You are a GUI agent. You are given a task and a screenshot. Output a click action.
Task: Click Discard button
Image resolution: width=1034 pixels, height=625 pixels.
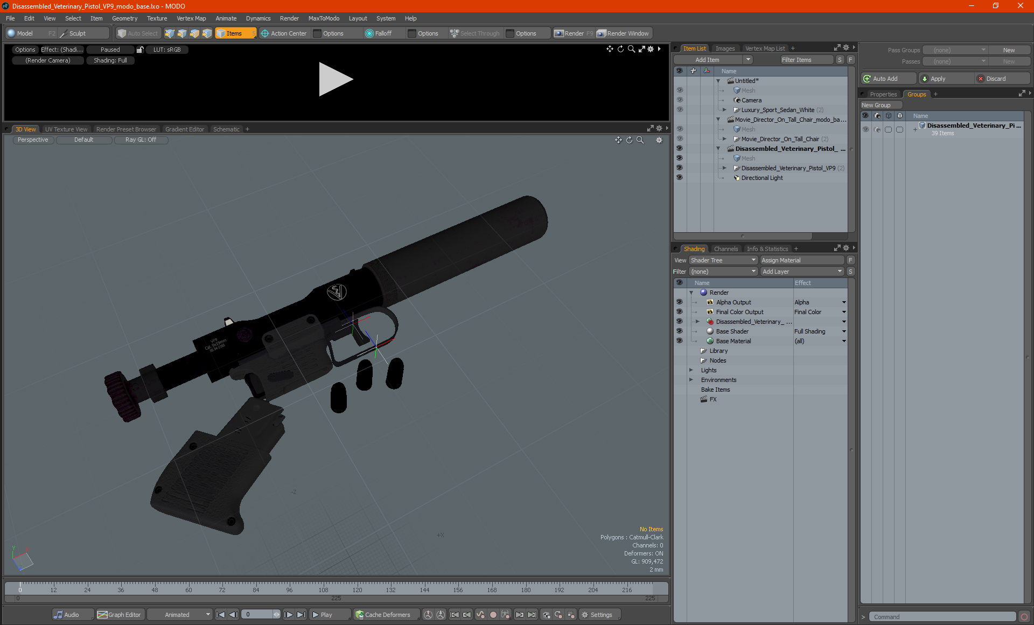coord(1002,79)
